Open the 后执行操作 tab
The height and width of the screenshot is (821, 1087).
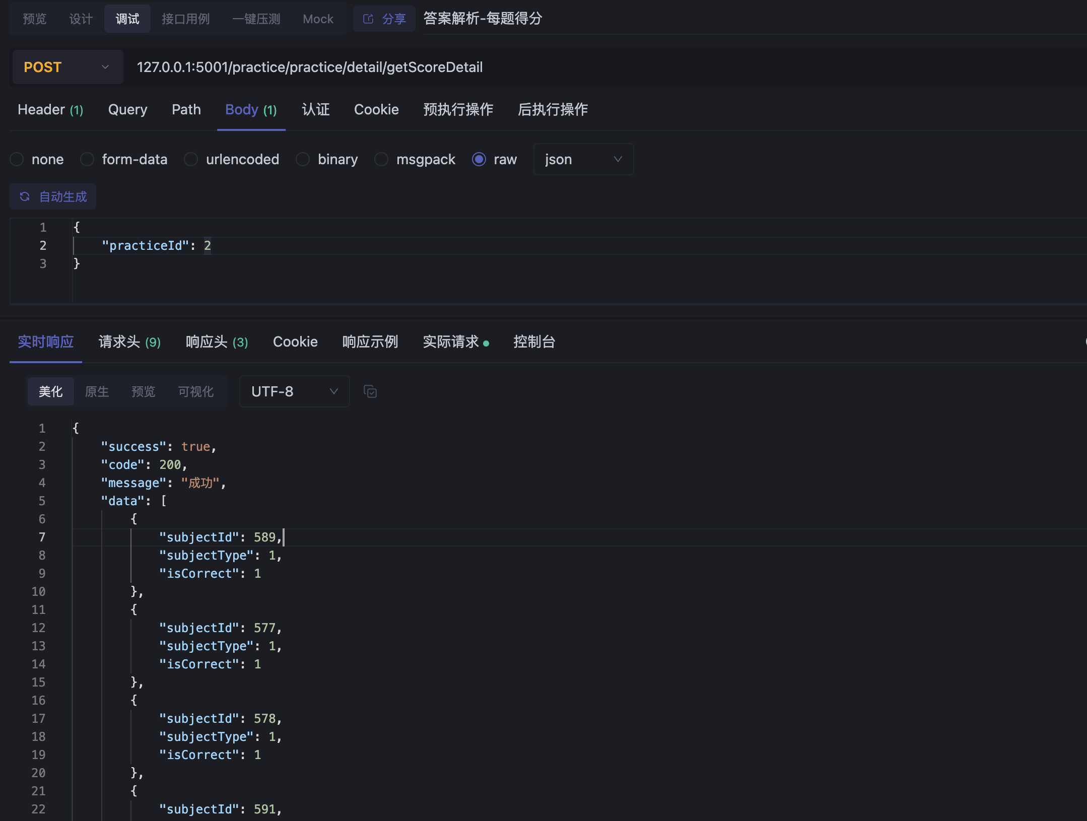tap(553, 110)
